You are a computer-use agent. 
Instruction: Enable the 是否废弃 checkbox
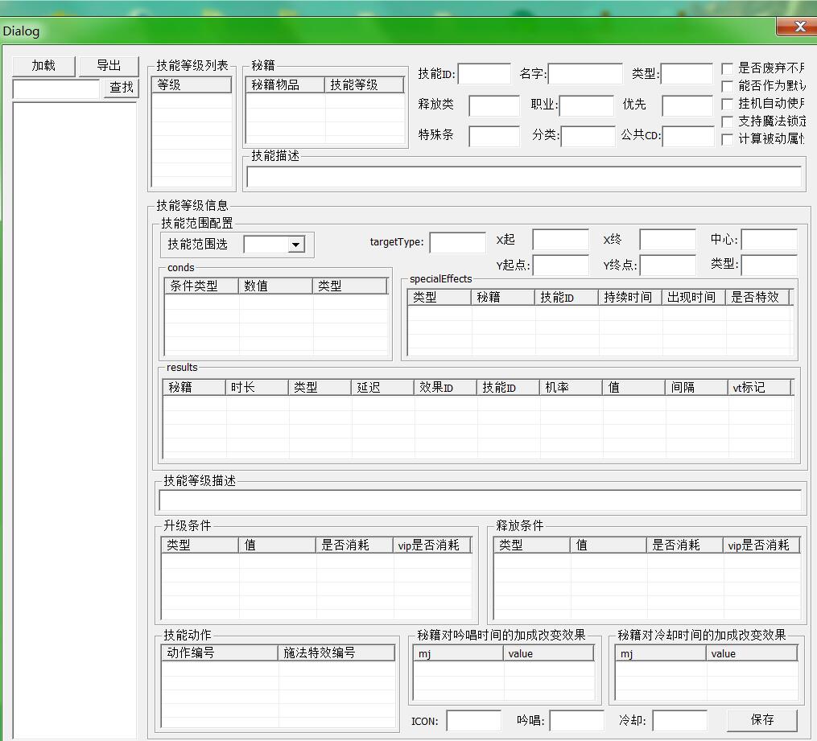coord(728,68)
